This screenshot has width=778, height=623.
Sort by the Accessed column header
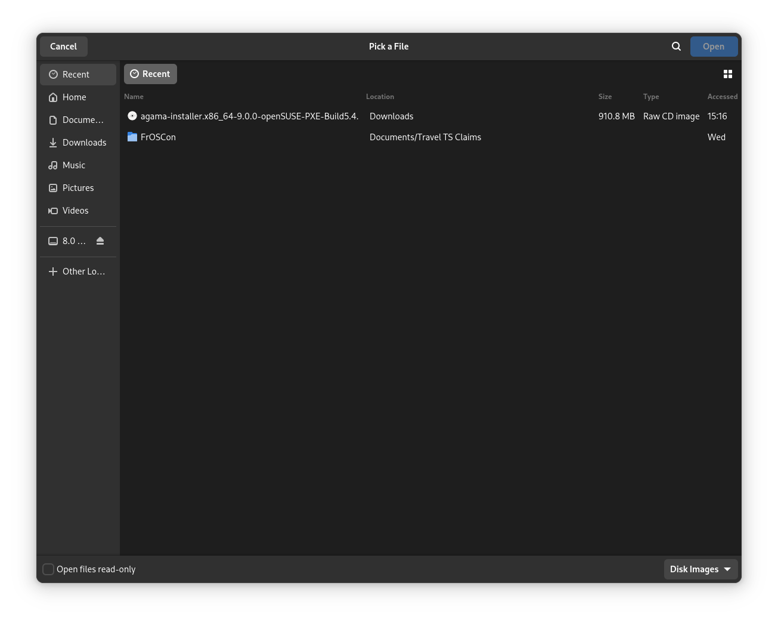pos(722,97)
